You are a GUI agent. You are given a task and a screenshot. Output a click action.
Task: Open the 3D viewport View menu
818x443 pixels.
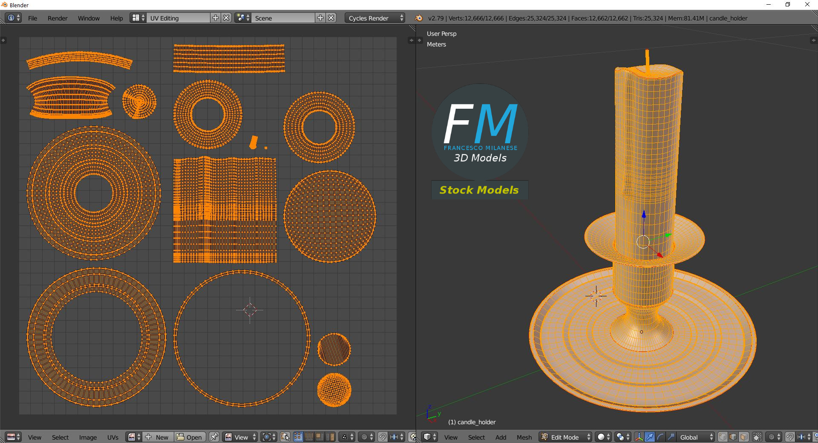[451, 437]
